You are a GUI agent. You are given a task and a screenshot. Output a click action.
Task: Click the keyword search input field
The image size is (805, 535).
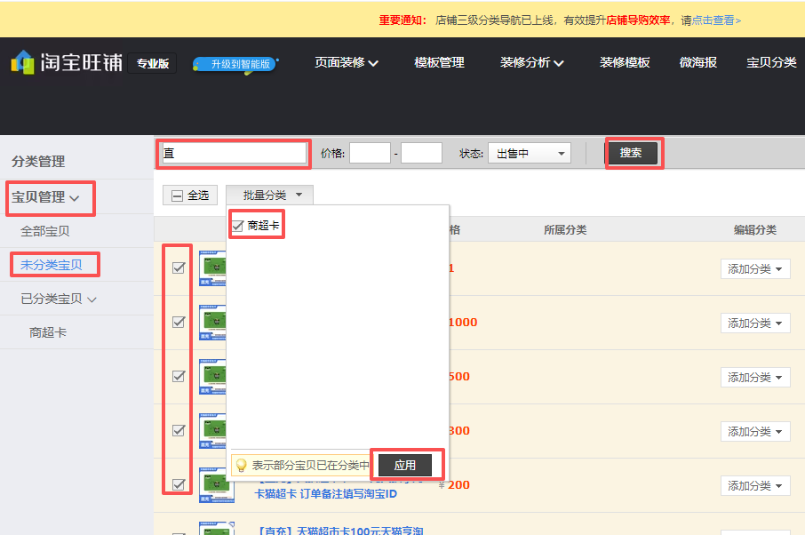(235, 154)
